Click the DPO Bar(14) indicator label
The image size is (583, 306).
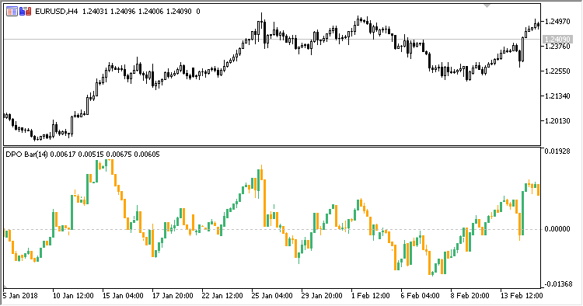(26, 154)
